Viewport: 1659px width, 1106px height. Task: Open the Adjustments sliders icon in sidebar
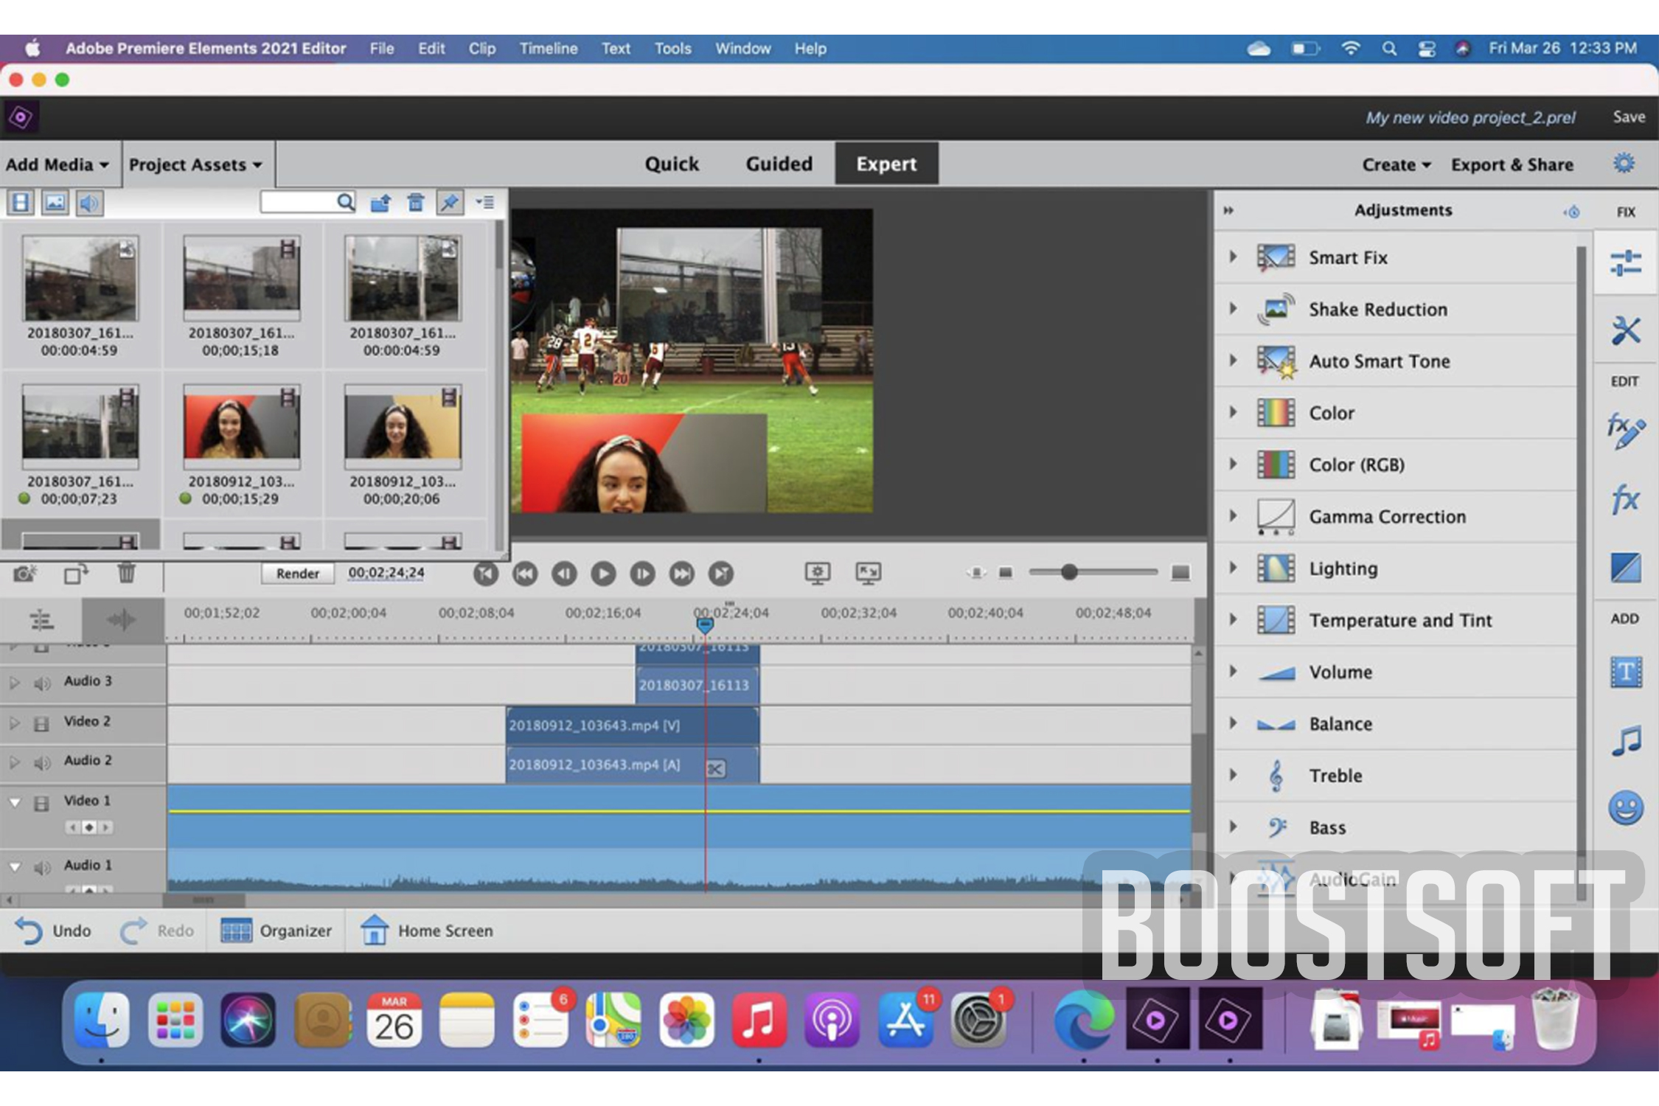tap(1625, 263)
